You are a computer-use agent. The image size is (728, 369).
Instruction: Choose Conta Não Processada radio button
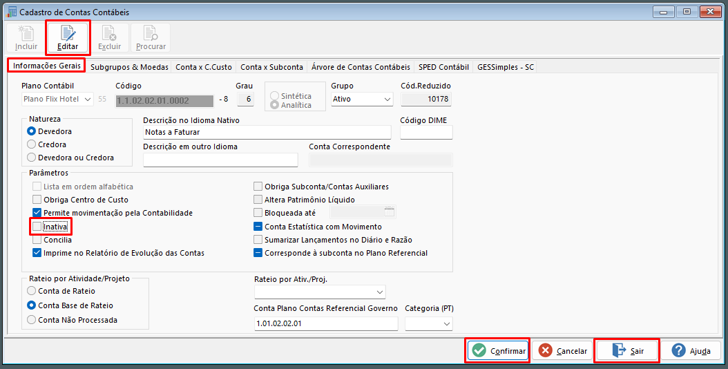click(32, 320)
